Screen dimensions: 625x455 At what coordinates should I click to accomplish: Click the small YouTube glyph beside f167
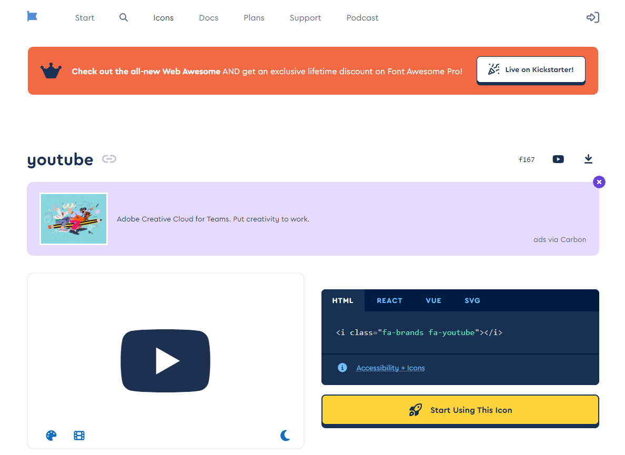[x=558, y=159]
